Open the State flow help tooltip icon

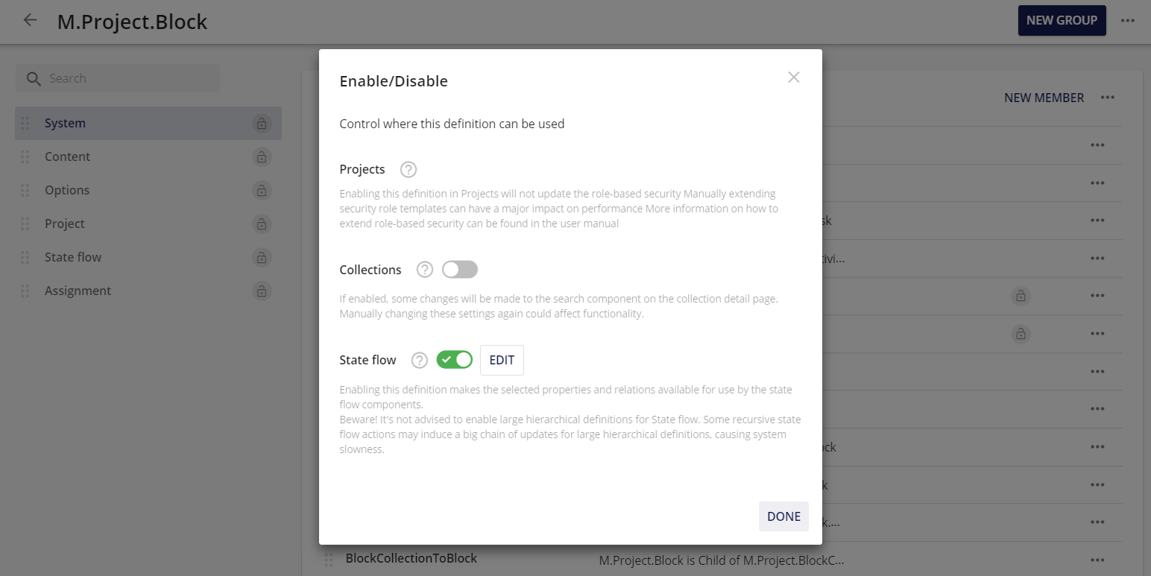pyautogui.click(x=418, y=360)
